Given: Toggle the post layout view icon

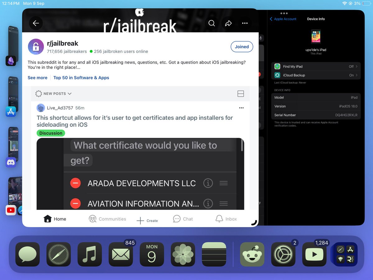Looking at the screenshot, I should click(241, 94).
